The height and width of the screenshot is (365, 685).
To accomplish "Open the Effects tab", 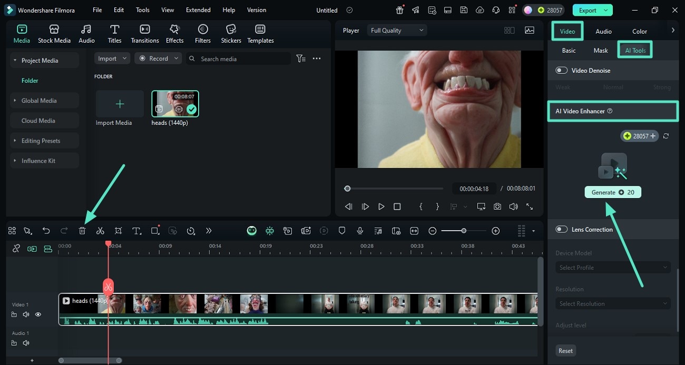I will coord(174,34).
